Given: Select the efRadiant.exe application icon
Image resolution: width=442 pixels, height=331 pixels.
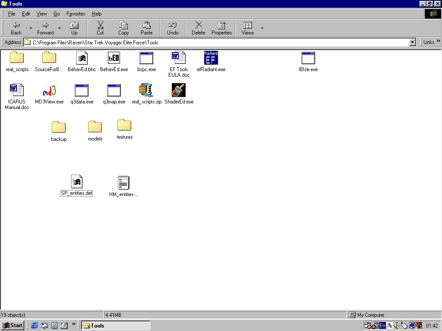Looking at the screenshot, I should tap(211, 58).
